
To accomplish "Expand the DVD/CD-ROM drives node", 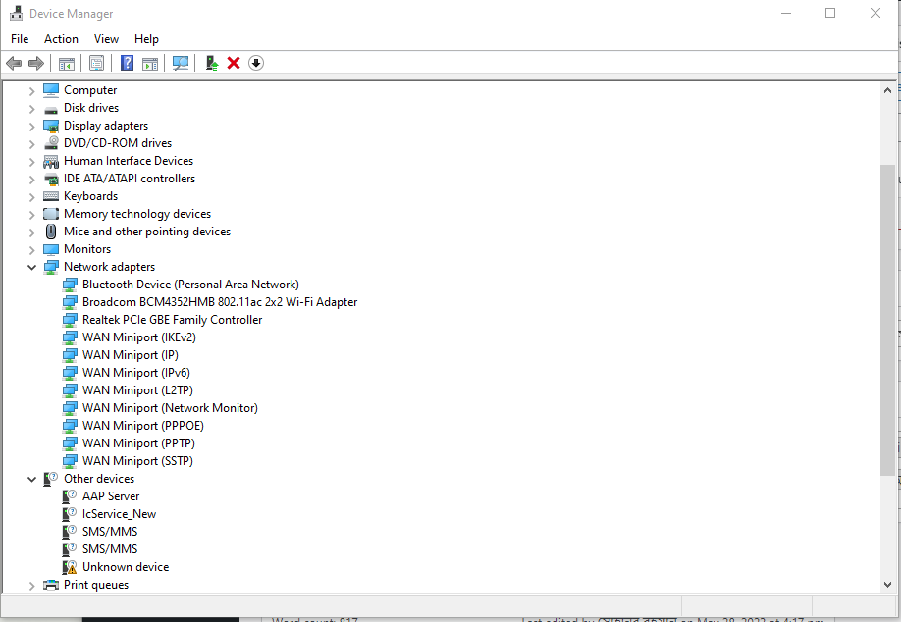I will point(31,143).
